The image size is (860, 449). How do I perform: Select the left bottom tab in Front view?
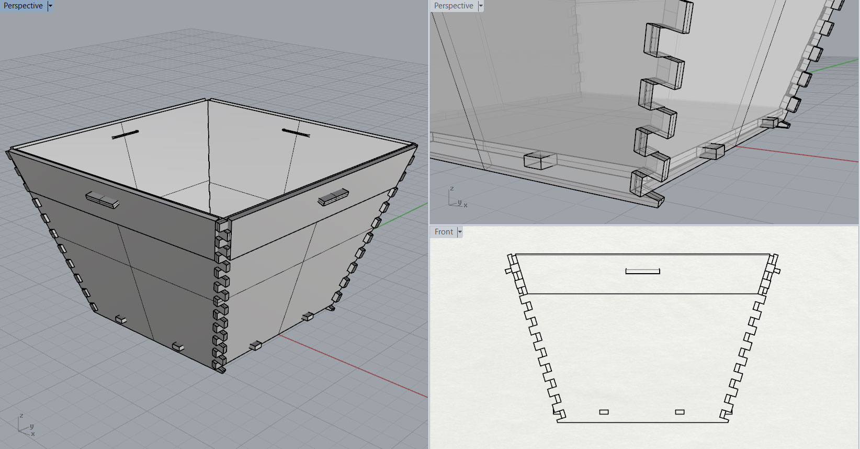[x=604, y=412]
